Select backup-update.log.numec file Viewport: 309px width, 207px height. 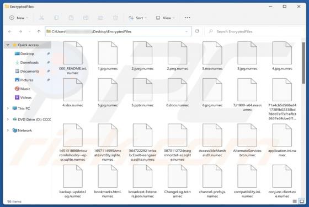pyautogui.click(x=73, y=181)
